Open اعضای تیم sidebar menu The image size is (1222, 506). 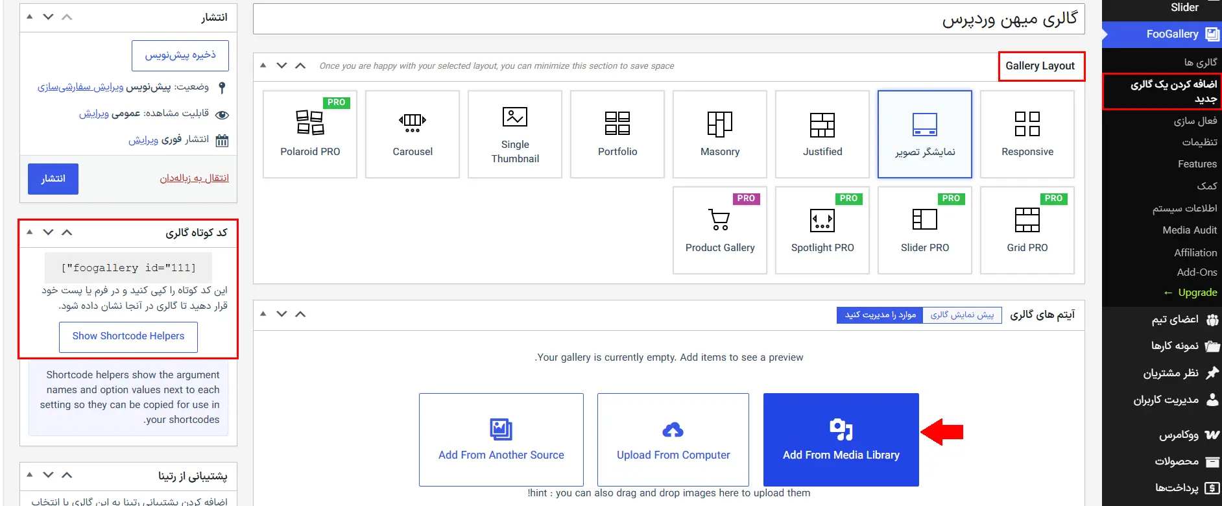click(1162, 319)
